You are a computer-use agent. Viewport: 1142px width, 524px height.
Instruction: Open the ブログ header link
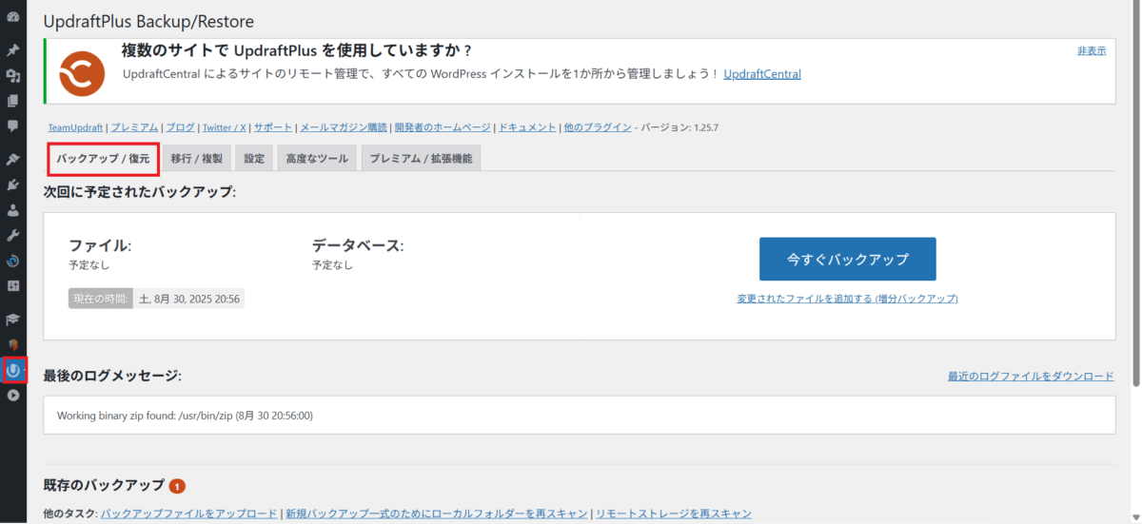180,127
